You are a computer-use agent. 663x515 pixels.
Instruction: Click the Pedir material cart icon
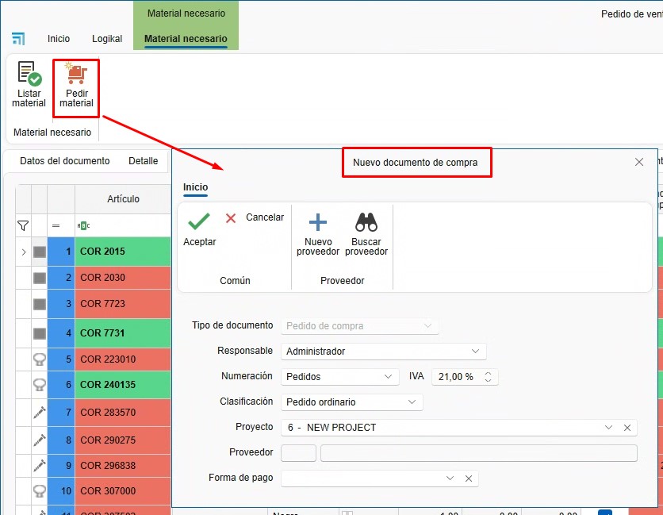point(77,73)
